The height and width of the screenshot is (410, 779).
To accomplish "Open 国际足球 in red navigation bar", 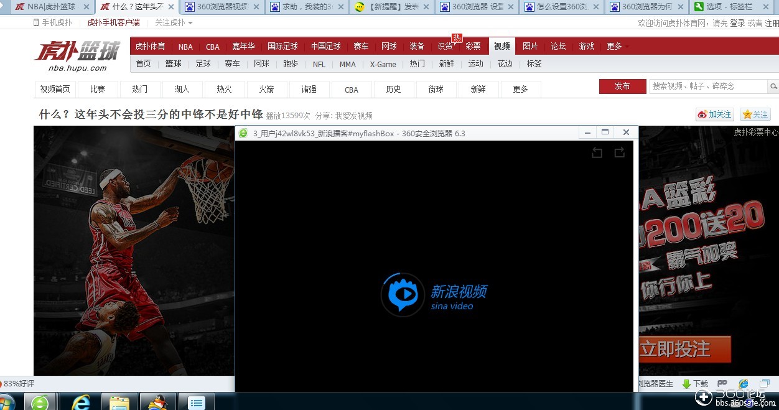I will [282, 47].
